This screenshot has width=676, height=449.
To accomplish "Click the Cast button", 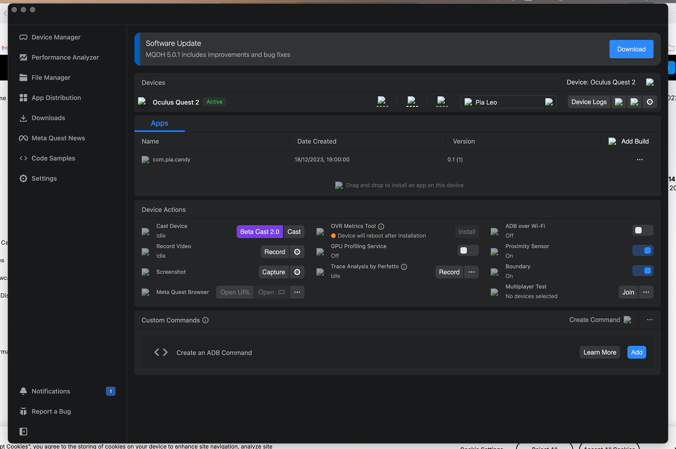I will coord(294,232).
